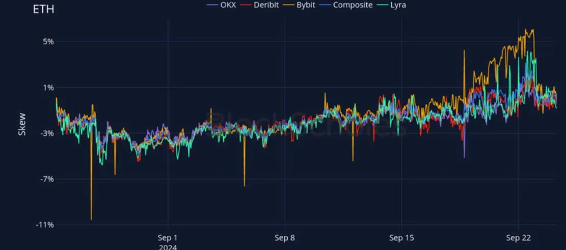Click the 5% y-axis tick label
This screenshot has height=250, width=566.
tap(48, 41)
